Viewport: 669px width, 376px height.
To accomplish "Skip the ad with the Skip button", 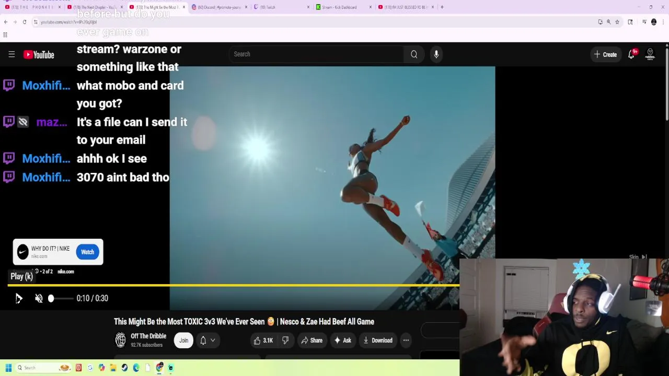I will [x=638, y=257].
